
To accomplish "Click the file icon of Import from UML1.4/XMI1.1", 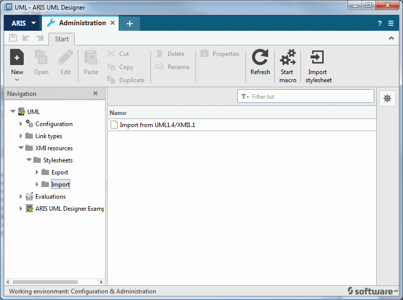I will [114, 125].
